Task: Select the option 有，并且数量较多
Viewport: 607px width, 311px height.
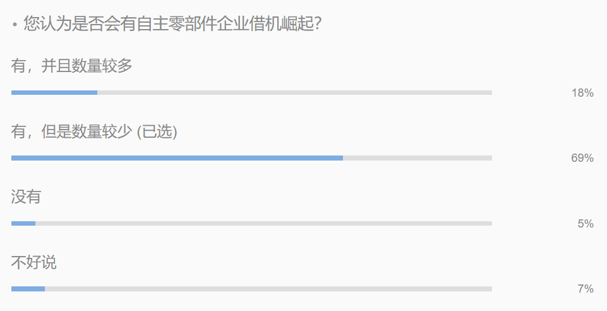Action: (x=71, y=66)
